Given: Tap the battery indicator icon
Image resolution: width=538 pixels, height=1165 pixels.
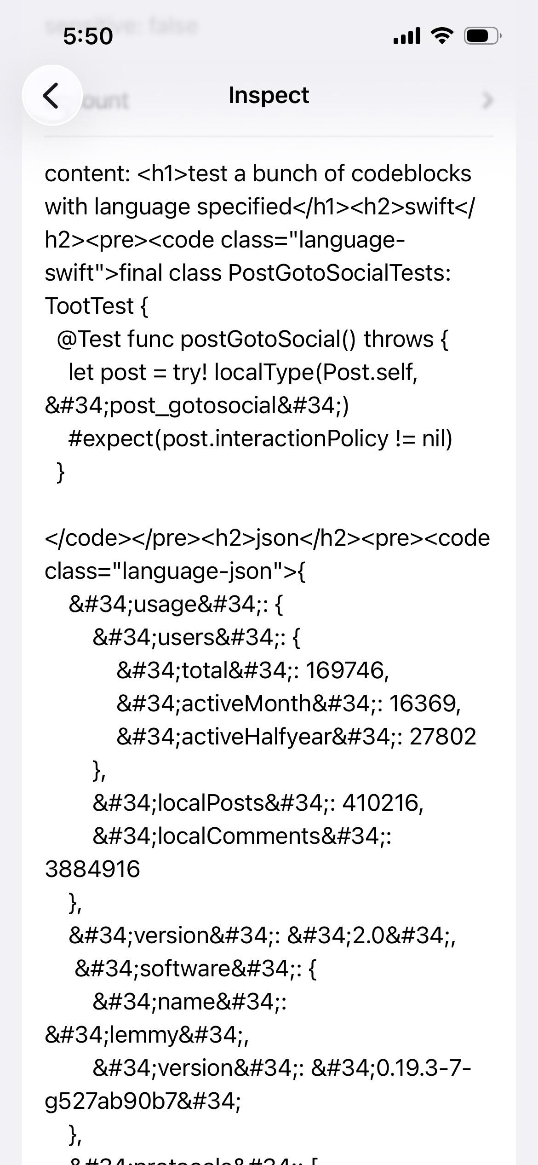Looking at the screenshot, I should tap(482, 36).
